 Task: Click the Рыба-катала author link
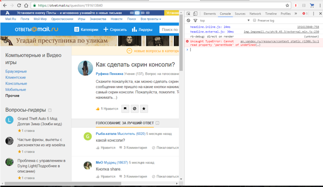point(106,134)
